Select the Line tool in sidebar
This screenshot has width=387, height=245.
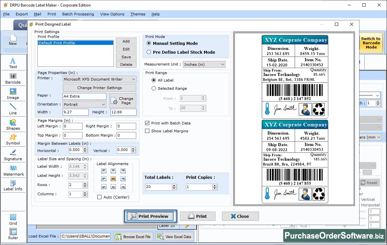pyautogui.click(x=13, y=109)
